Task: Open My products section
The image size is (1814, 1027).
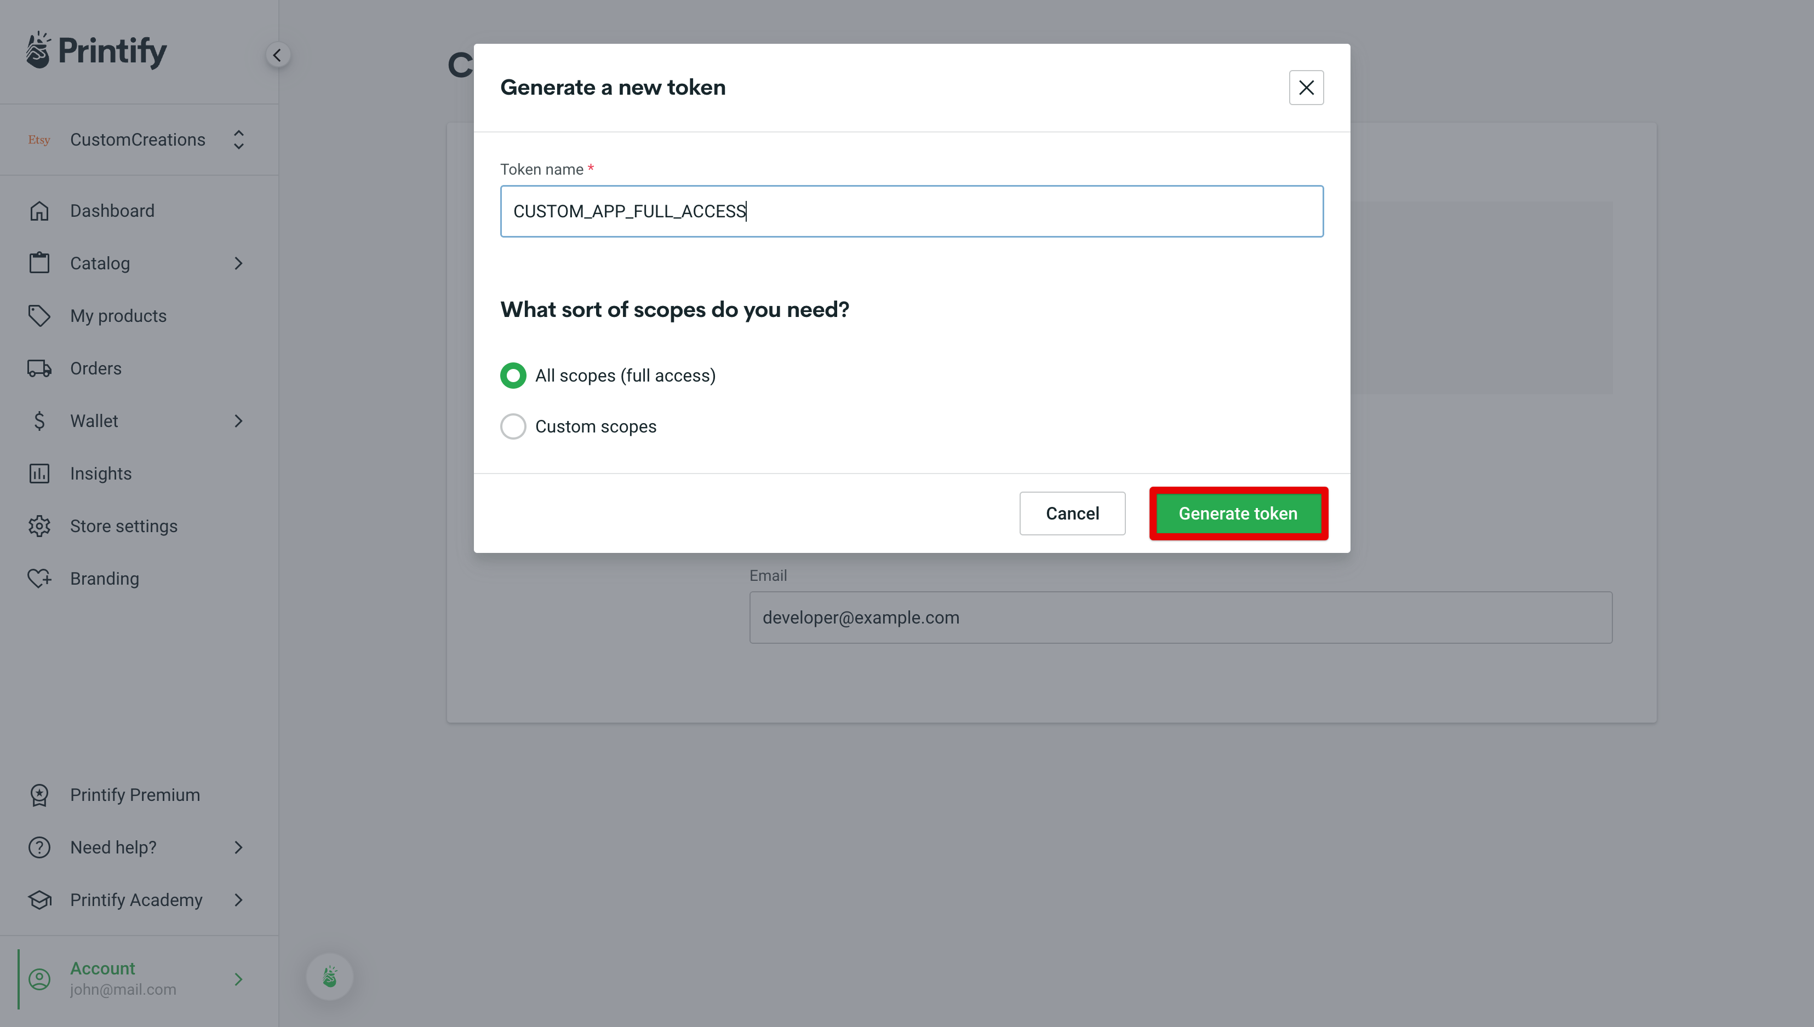Action: click(118, 315)
